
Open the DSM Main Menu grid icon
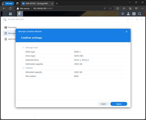10,14
